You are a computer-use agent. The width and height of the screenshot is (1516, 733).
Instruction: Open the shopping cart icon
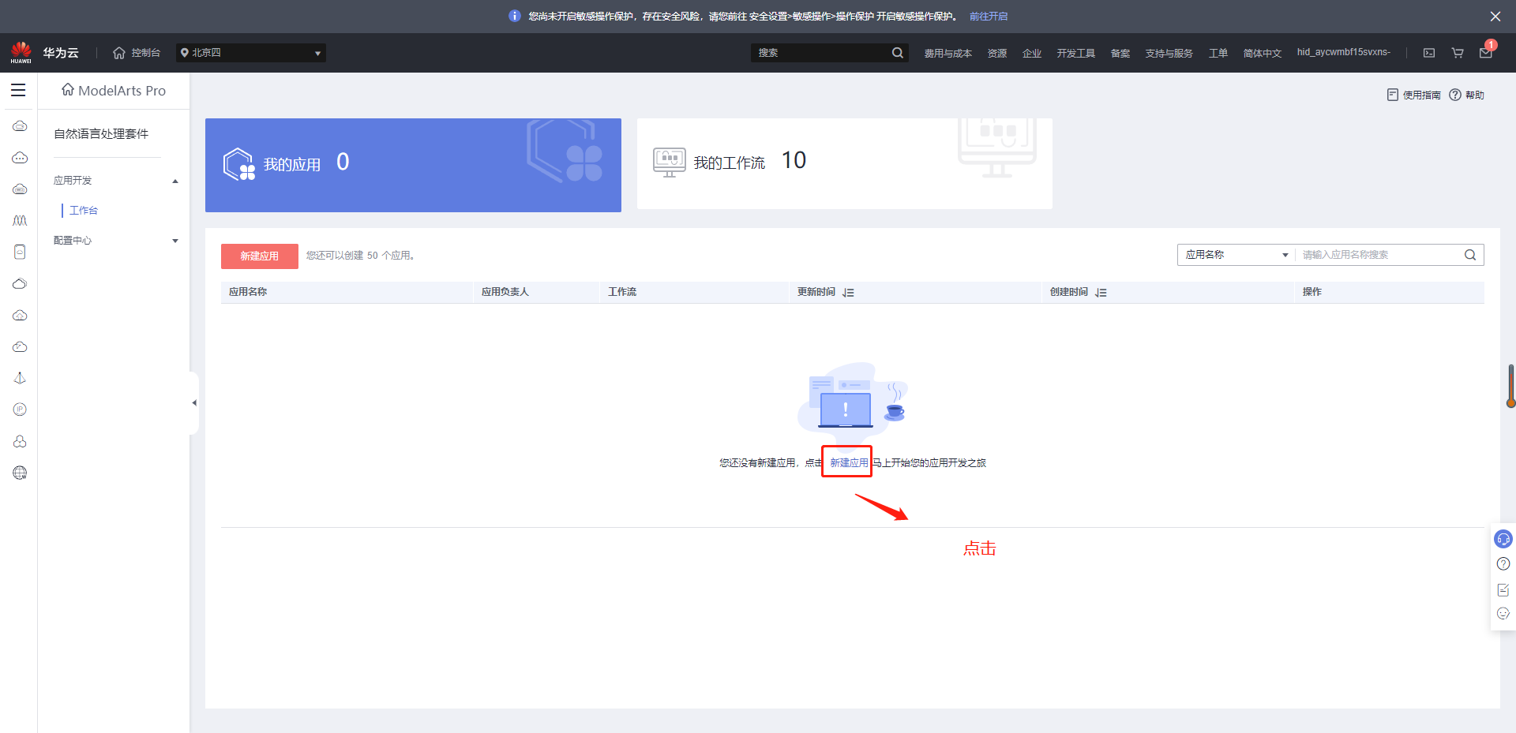point(1458,53)
